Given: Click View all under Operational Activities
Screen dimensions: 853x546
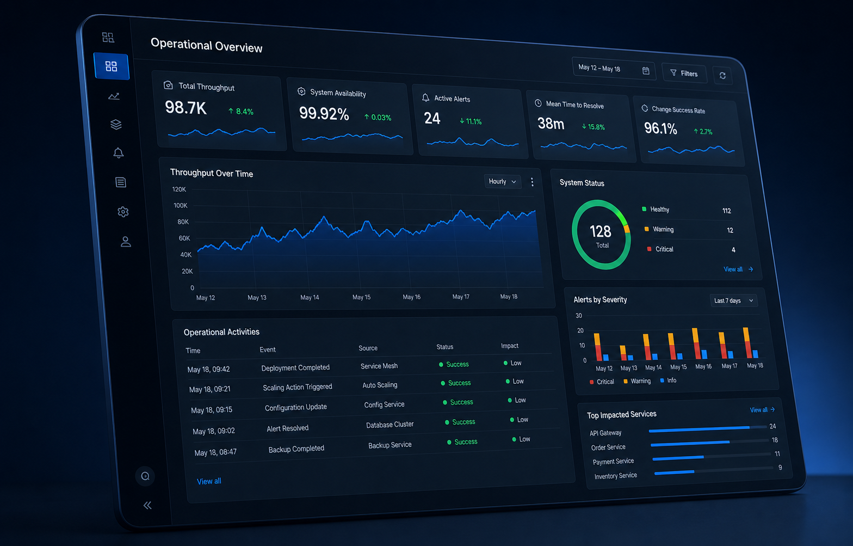Looking at the screenshot, I should pos(209,481).
